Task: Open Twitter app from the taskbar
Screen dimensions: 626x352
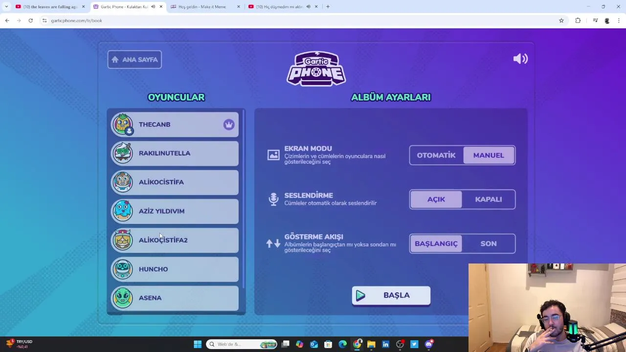Action: [x=414, y=344]
